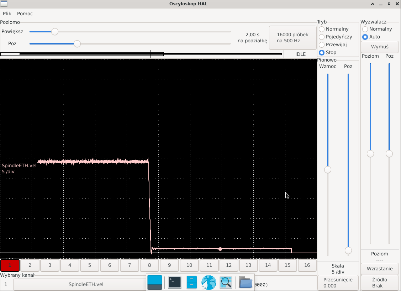Click the record position display bar
401x291 pixels.
tap(141, 54)
